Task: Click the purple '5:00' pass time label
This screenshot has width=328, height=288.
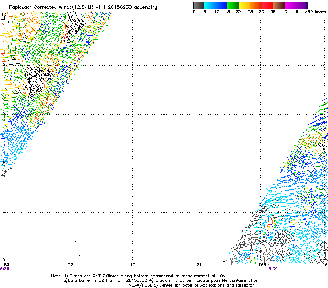Action: [273, 269]
